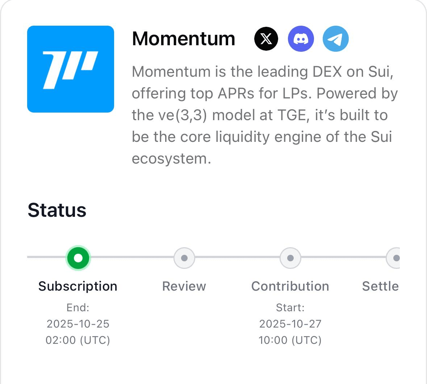427x384 pixels.
Task: Click the Settle stage label
Action: 380,286
